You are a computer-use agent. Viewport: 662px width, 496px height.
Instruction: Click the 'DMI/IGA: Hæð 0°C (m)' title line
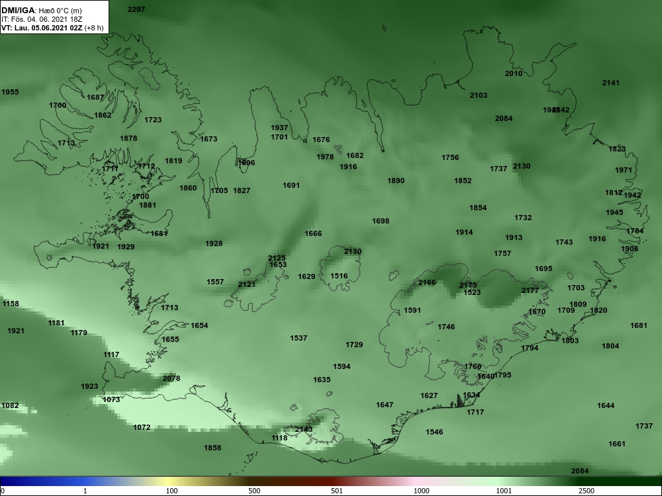pyautogui.click(x=42, y=11)
